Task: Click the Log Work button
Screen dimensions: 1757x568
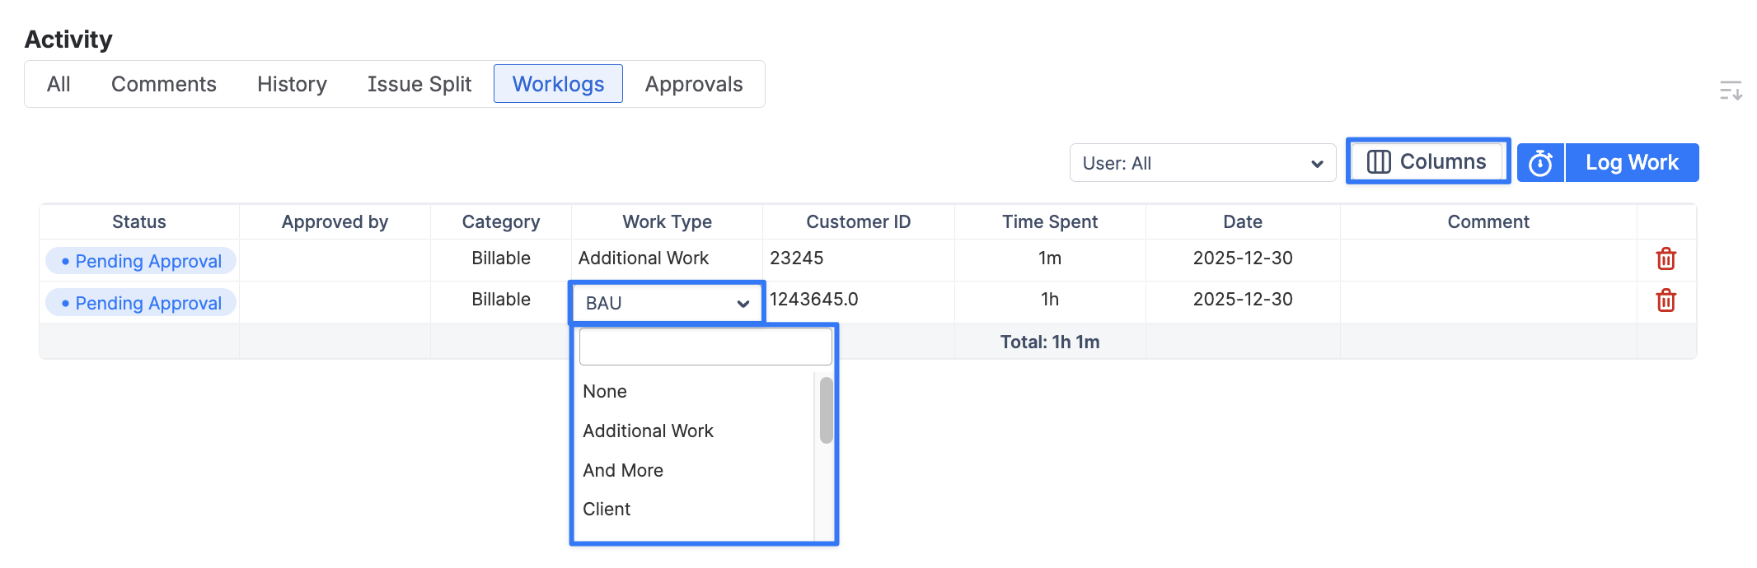Action: tap(1631, 163)
